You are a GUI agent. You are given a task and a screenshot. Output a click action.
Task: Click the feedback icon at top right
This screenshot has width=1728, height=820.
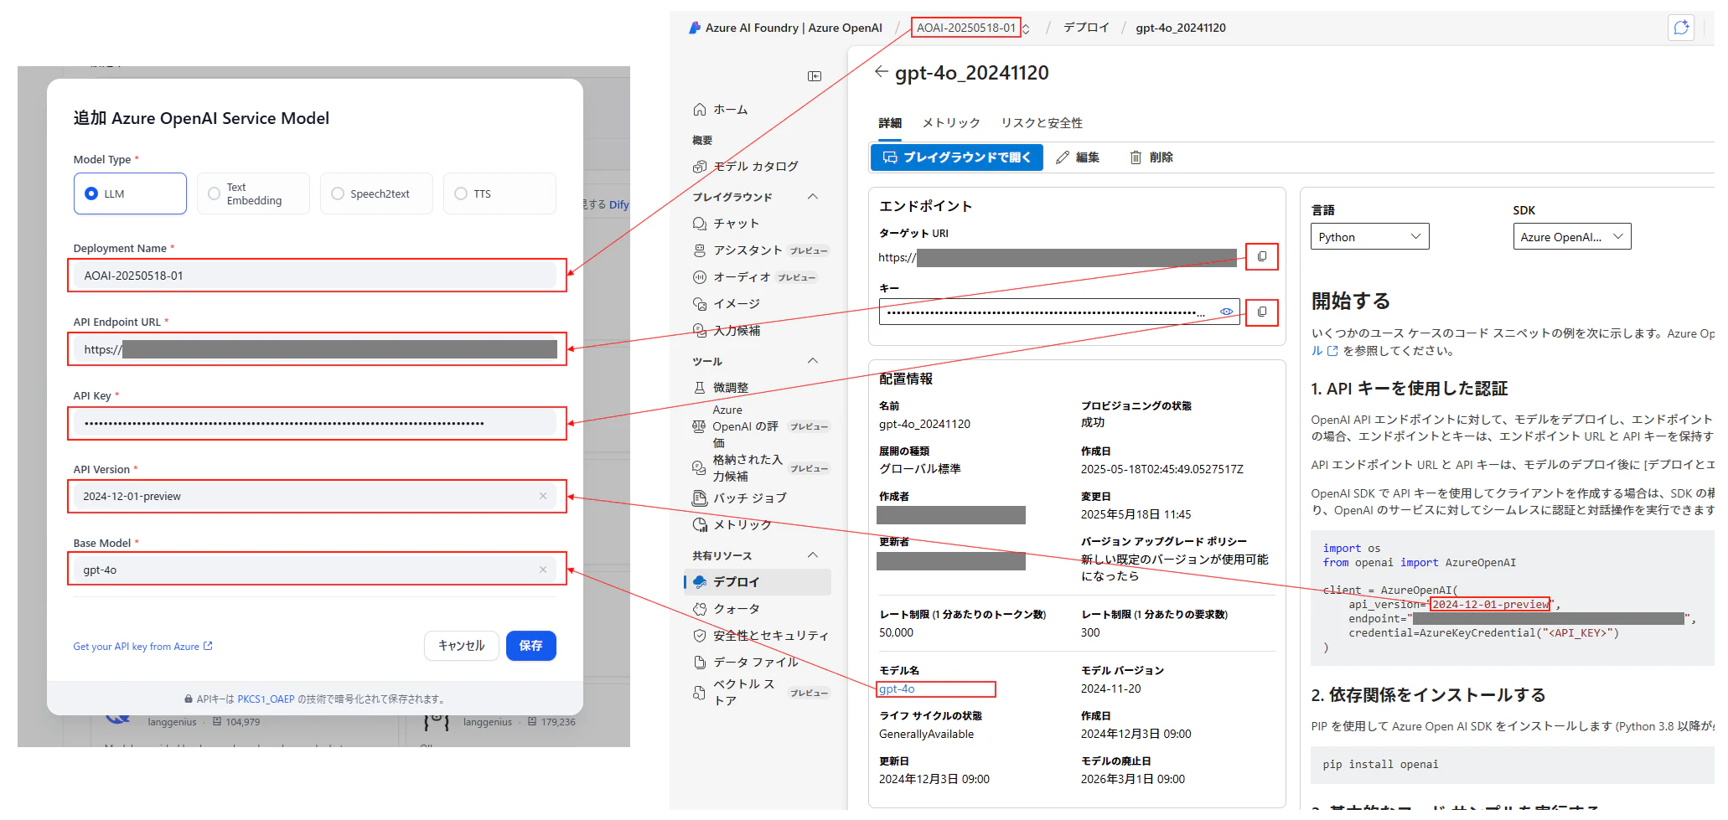(1681, 28)
